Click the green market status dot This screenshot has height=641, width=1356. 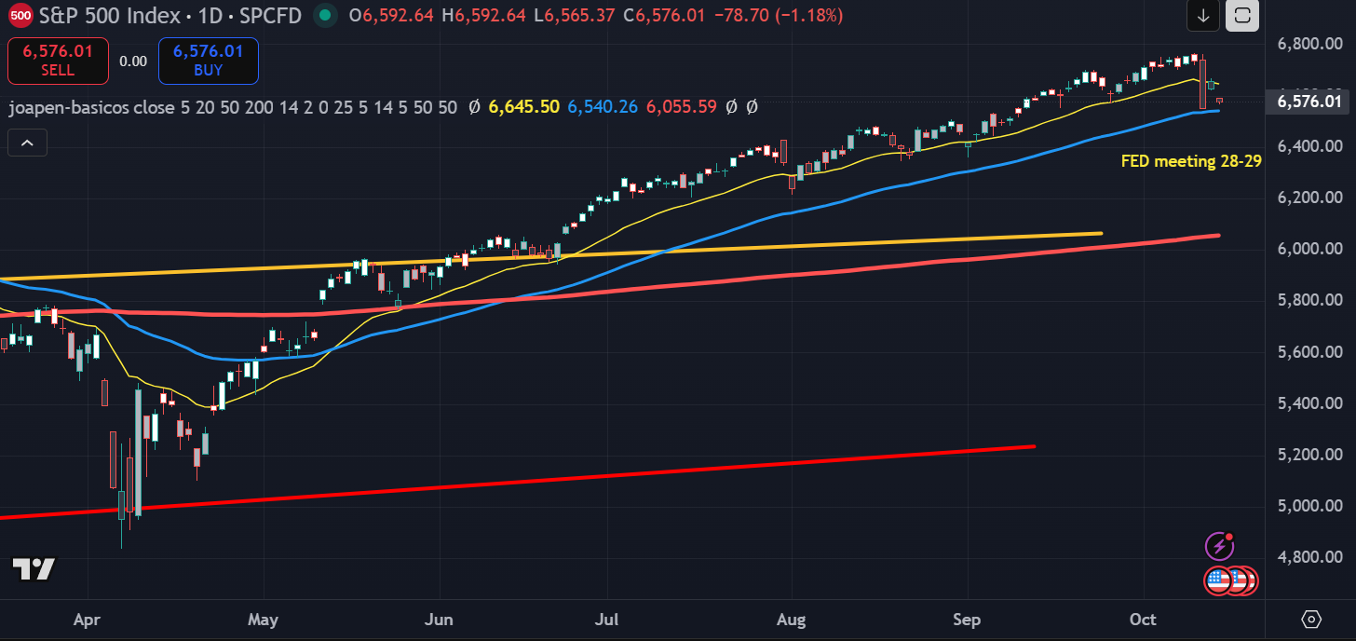pyautogui.click(x=324, y=15)
